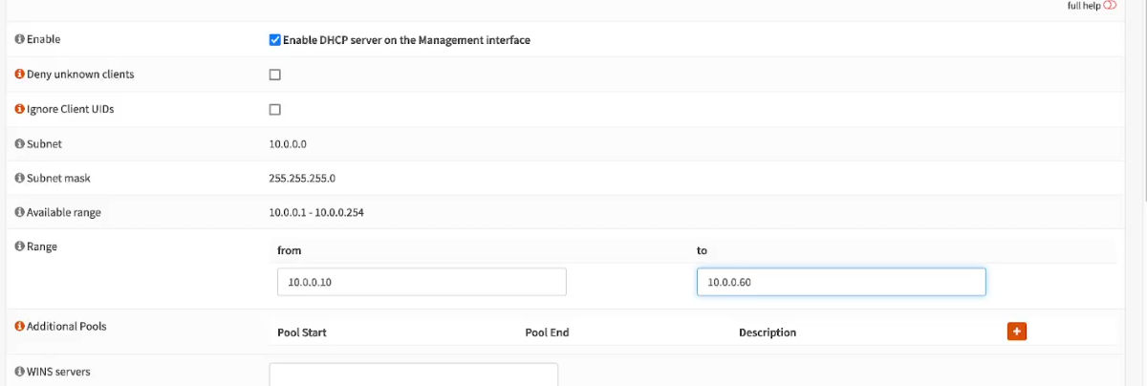Click the Subnet value 10.0.0.0
The width and height of the screenshot is (1147, 386).
pos(288,144)
